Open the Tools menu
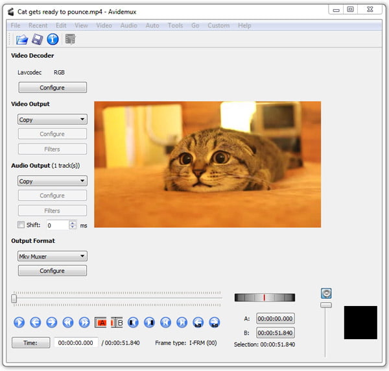The image size is (389, 371). point(175,25)
